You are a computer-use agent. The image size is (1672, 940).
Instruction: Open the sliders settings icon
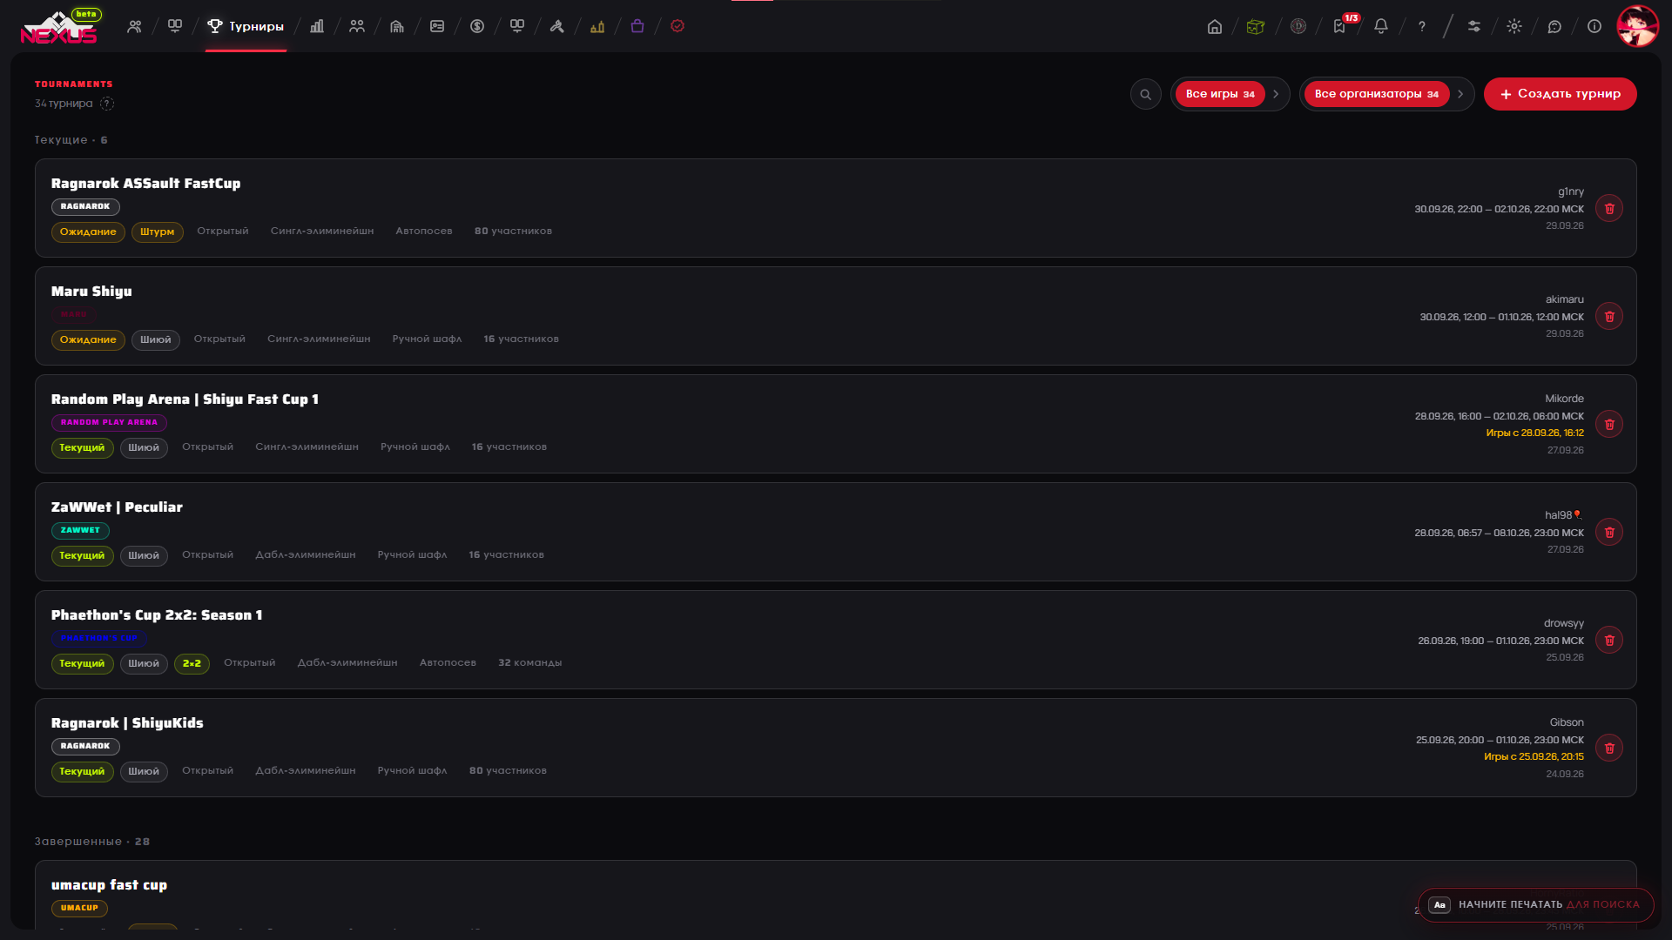tap(1474, 26)
